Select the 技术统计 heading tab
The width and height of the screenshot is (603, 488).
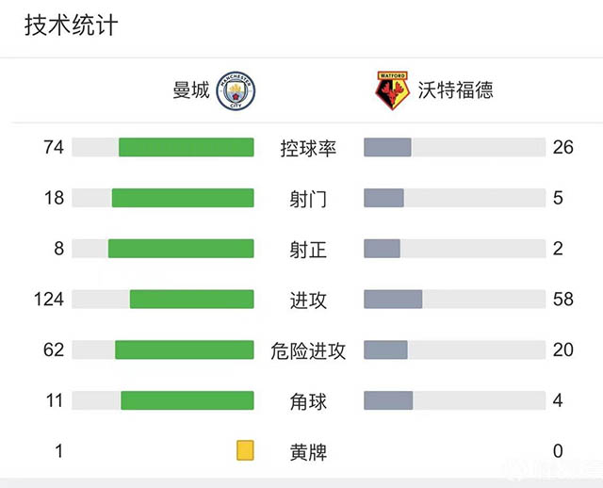[72, 25]
